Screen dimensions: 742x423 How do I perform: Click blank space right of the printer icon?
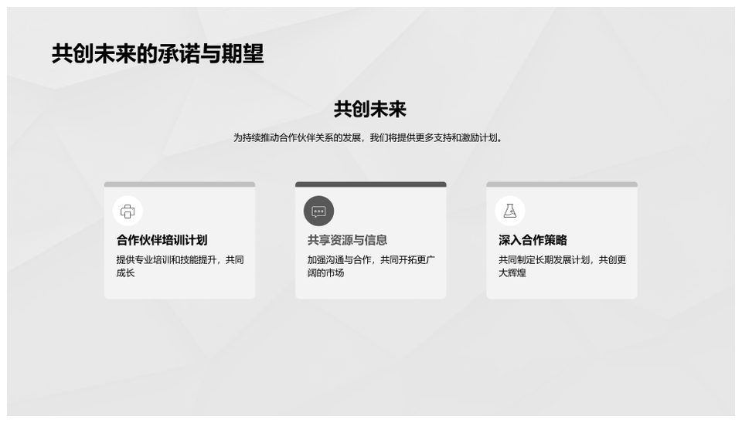point(201,211)
